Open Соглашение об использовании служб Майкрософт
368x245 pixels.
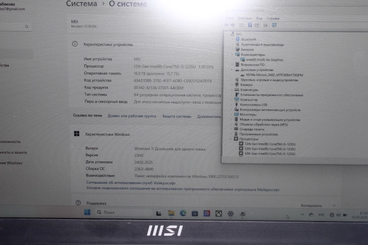(131, 183)
